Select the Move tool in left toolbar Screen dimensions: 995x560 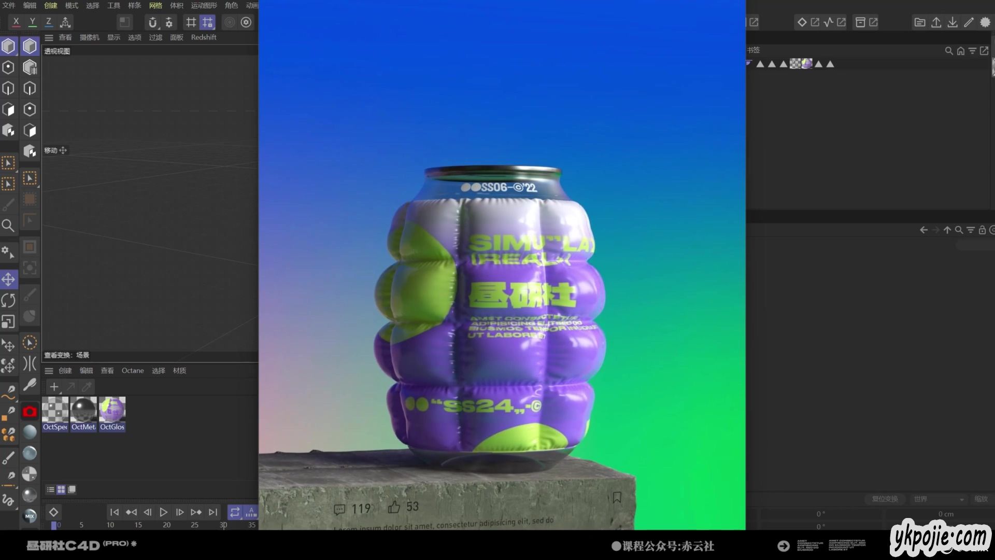pos(8,279)
